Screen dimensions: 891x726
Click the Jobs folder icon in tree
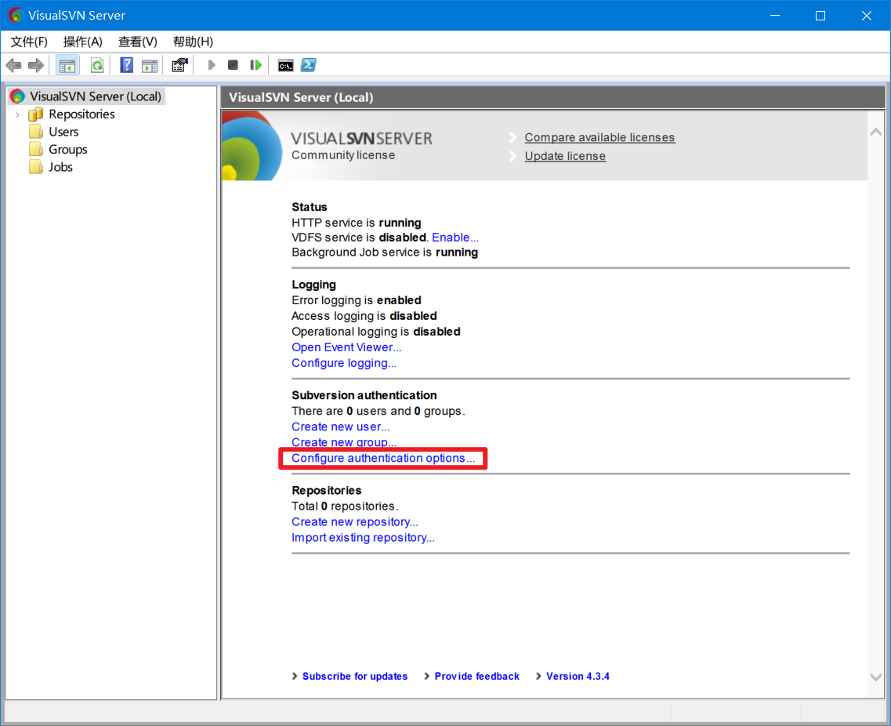point(36,167)
